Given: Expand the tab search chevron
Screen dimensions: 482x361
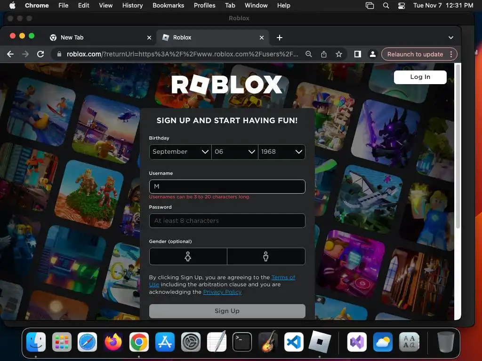Looking at the screenshot, I should coord(451,38).
